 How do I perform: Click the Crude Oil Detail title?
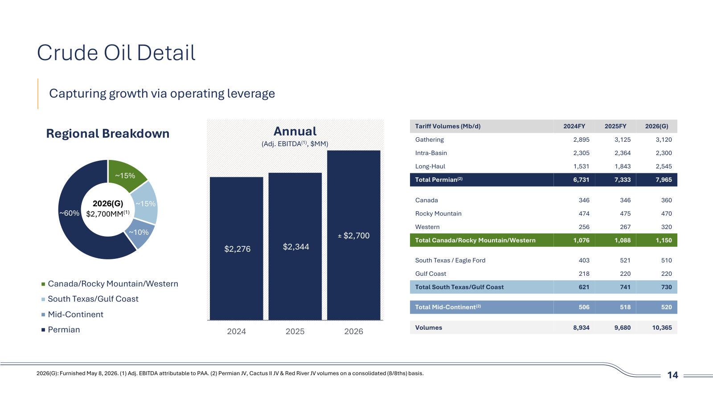[116, 53]
